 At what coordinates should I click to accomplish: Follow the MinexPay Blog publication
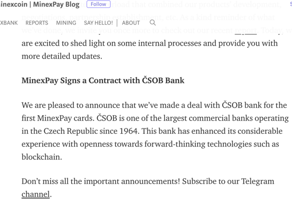click(99, 4)
